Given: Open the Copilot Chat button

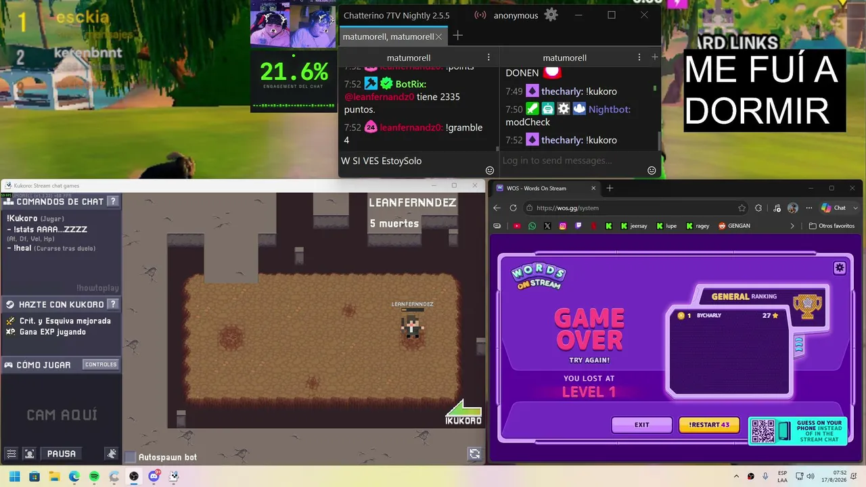Looking at the screenshot, I should (x=834, y=208).
